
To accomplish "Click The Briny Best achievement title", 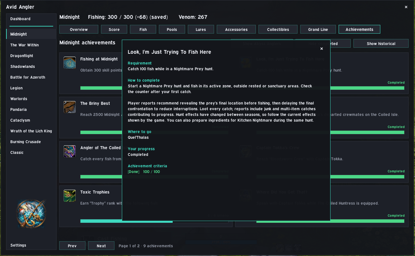I will 95,103.
